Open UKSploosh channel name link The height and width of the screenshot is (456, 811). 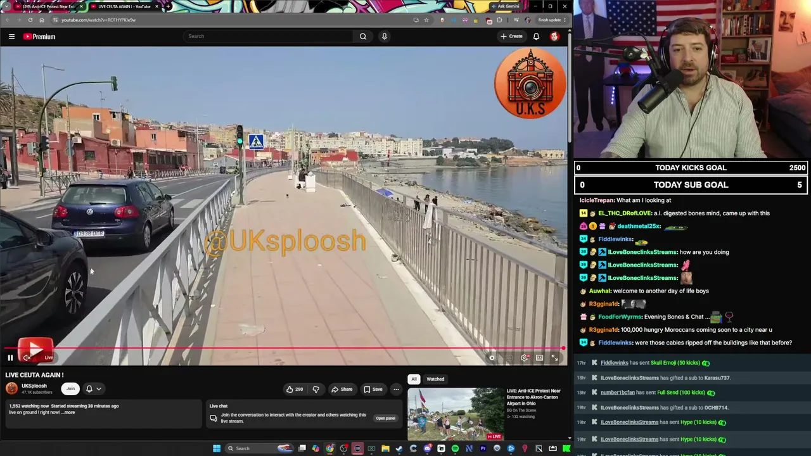coord(34,386)
